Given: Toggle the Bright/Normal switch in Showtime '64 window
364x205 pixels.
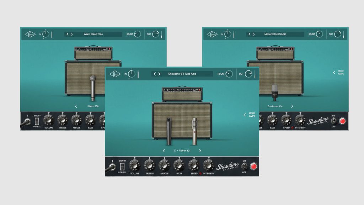Looking at the screenshot, I should coord(123,166).
